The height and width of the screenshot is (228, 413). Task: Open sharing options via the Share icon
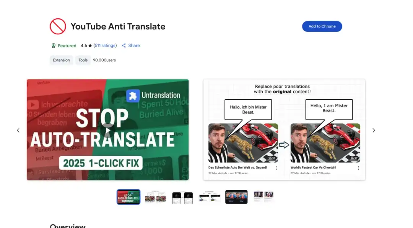pyautogui.click(x=124, y=45)
